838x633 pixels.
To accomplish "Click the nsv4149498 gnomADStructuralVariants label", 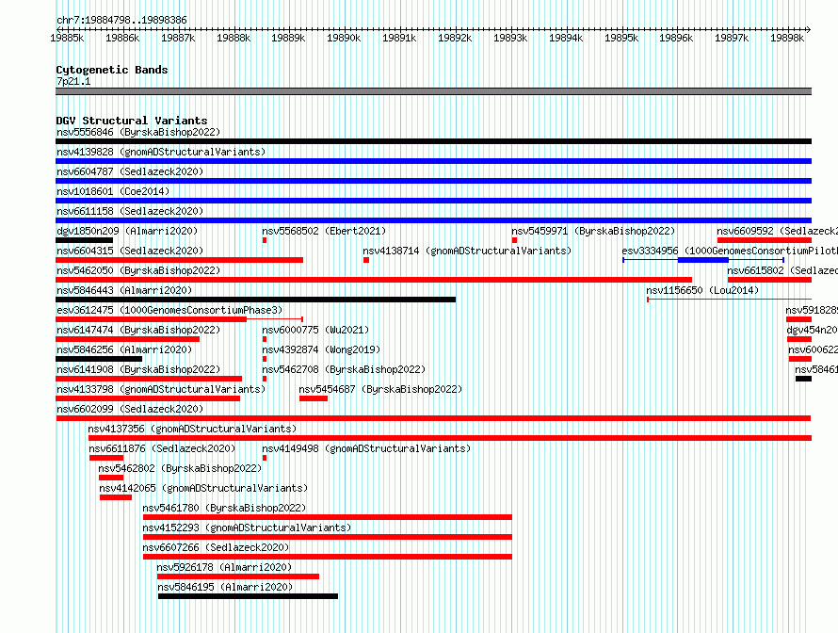I will [366, 448].
